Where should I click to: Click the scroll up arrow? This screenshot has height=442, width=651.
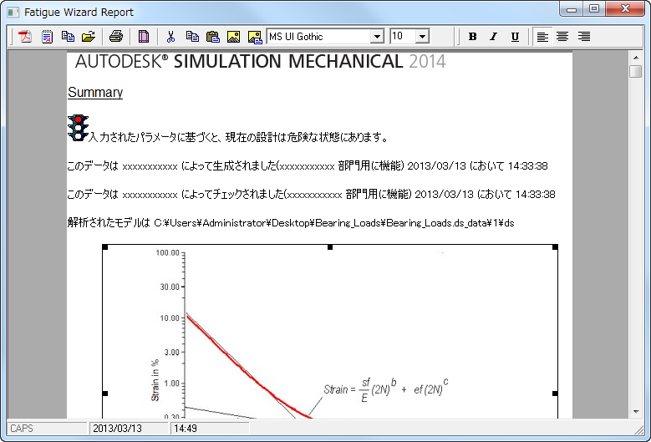[636, 58]
